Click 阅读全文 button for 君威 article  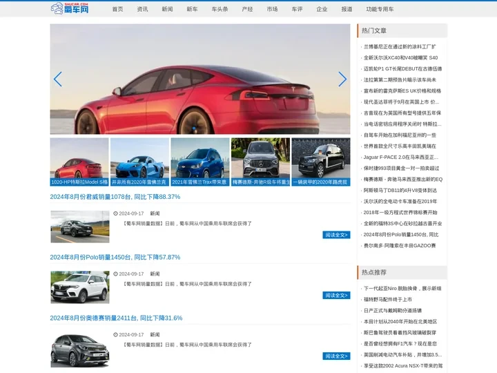pos(336,235)
